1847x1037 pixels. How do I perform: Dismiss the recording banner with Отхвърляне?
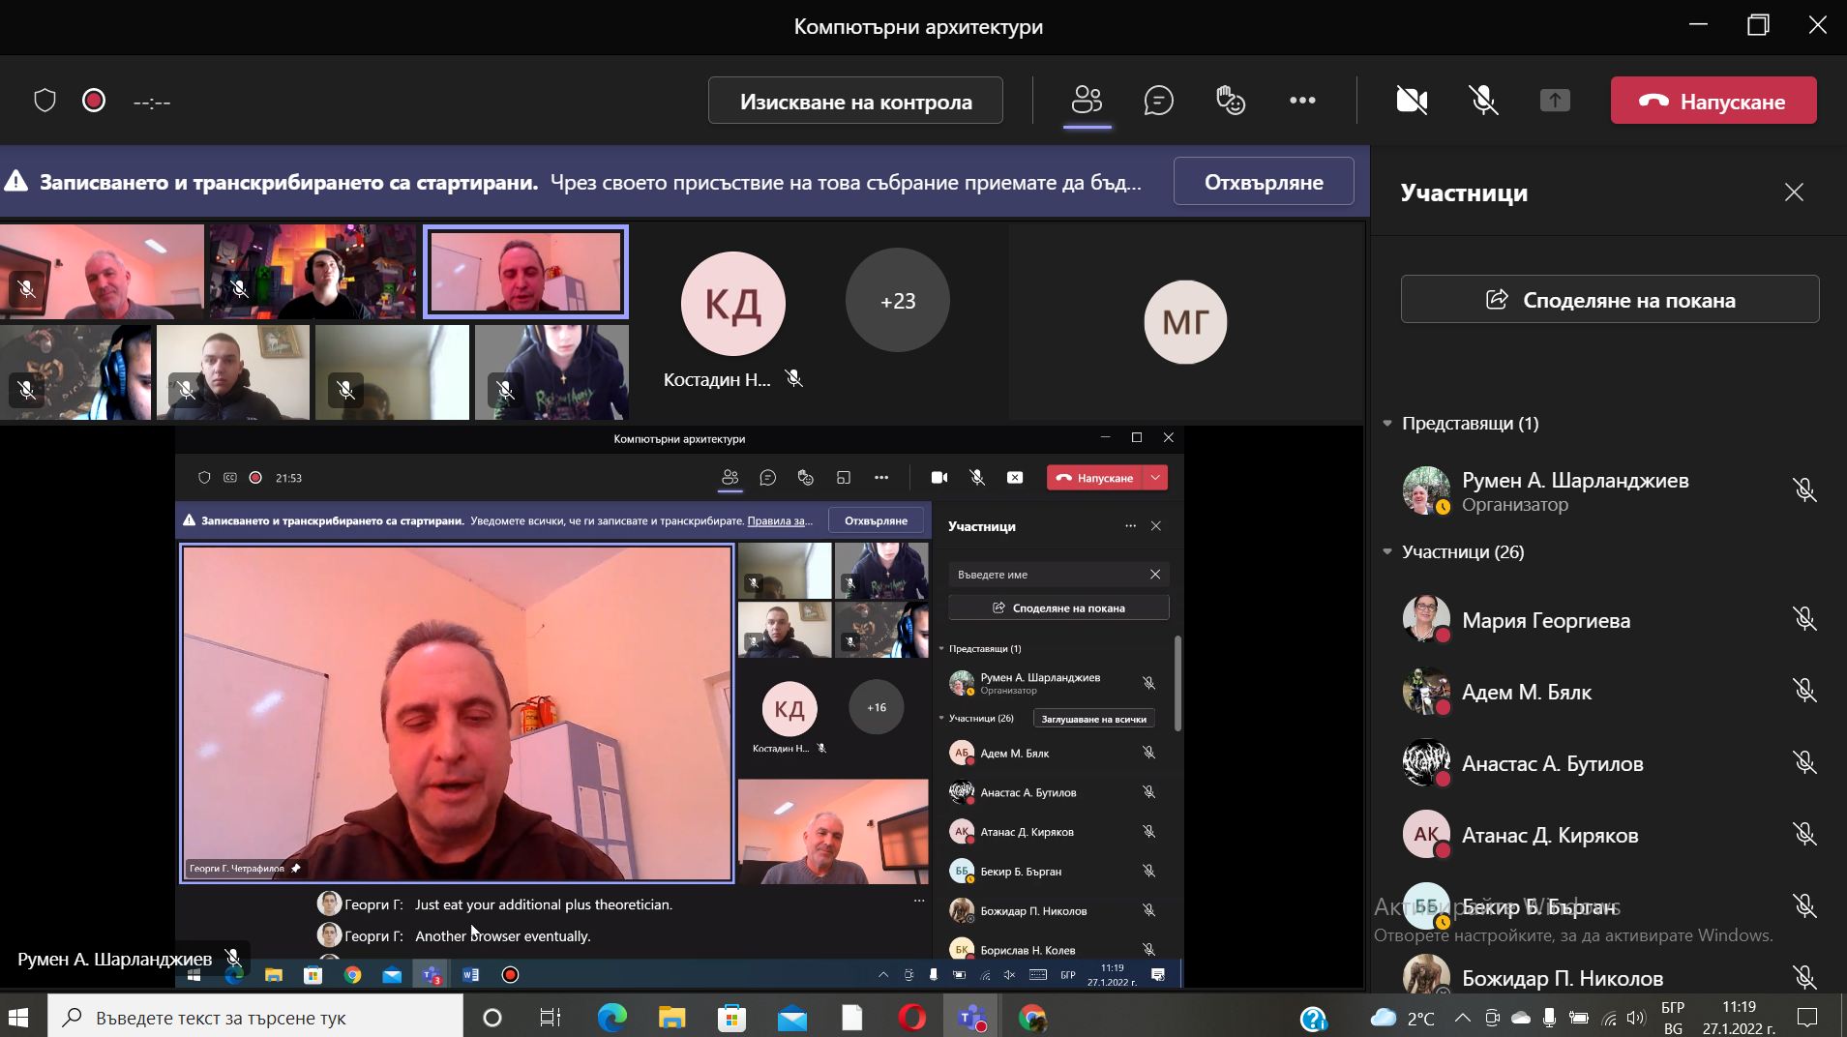point(1263,182)
